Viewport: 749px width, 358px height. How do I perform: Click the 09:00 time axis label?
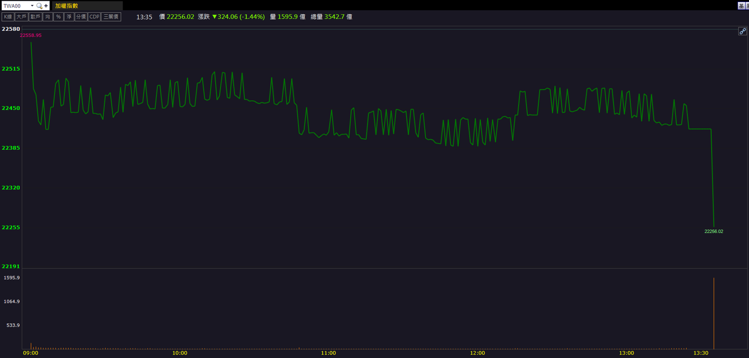point(31,353)
